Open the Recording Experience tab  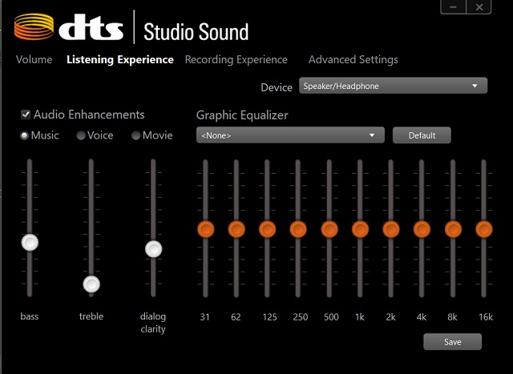(236, 59)
